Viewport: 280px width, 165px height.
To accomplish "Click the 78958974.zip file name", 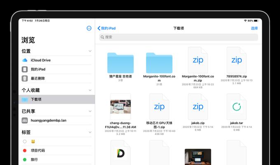I will (x=236, y=76).
